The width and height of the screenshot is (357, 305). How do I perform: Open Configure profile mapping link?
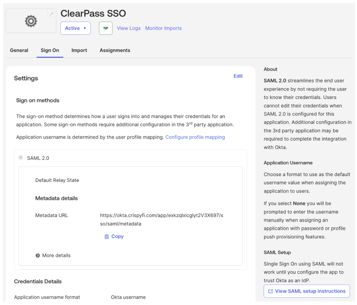pyautogui.click(x=195, y=137)
